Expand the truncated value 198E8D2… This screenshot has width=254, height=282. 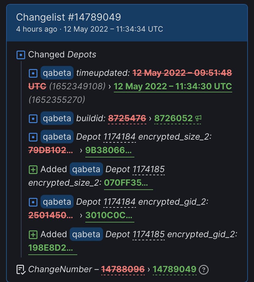coord(52,248)
